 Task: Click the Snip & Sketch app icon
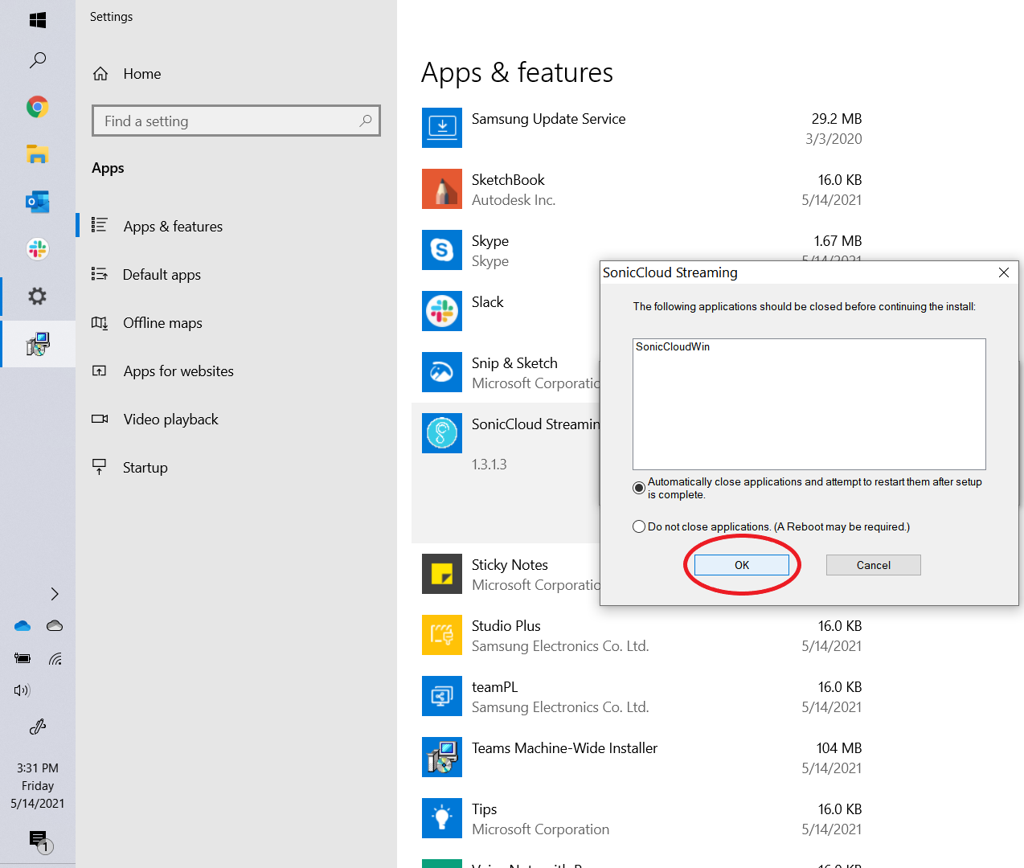441,372
